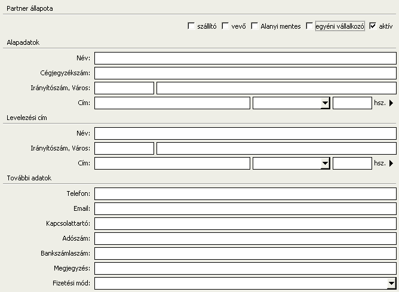Click the Alapadatok house number (hsz.) field

click(352, 103)
